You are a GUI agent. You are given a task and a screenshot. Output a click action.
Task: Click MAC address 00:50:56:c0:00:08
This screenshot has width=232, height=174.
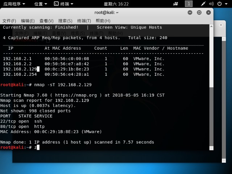pyautogui.click(x=67, y=59)
